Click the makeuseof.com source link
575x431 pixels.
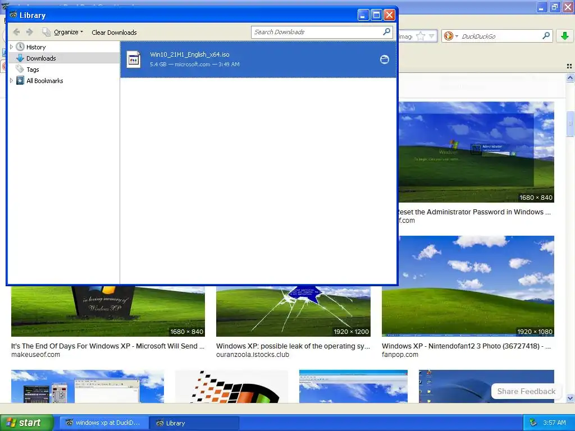point(35,355)
